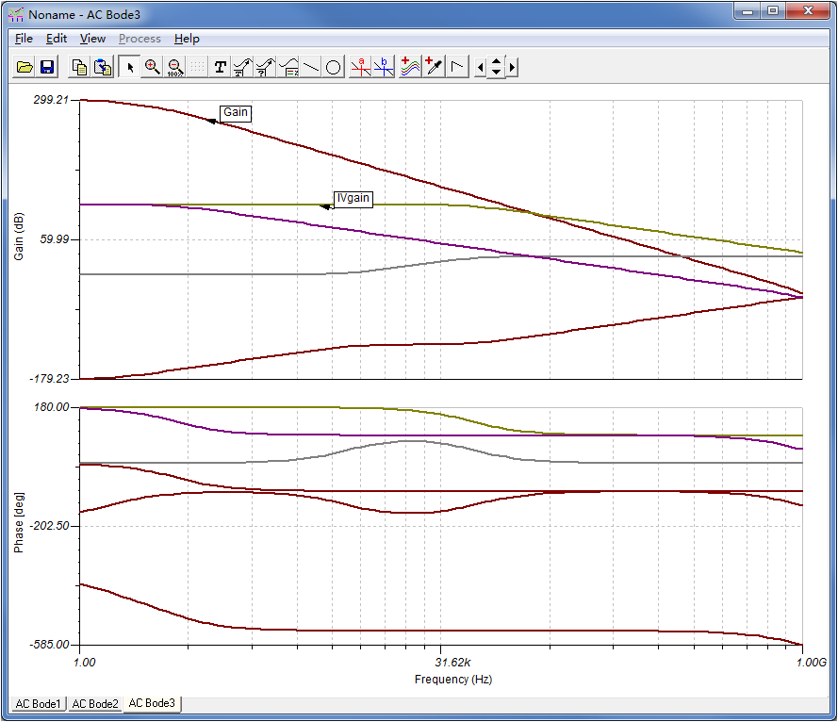Image resolution: width=838 pixels, height=722 pixels.
Task: Copy the diagram to the clipboard
Action: coord(79,67)
